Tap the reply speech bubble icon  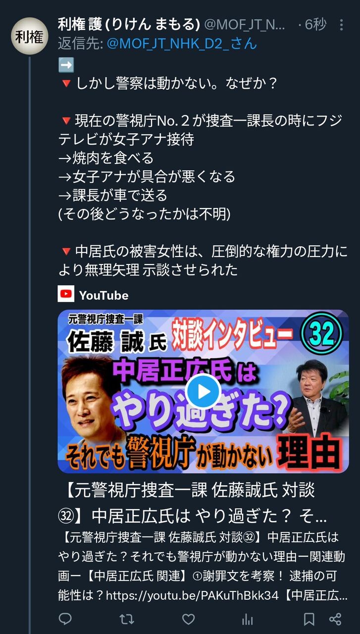coord(65,619)
